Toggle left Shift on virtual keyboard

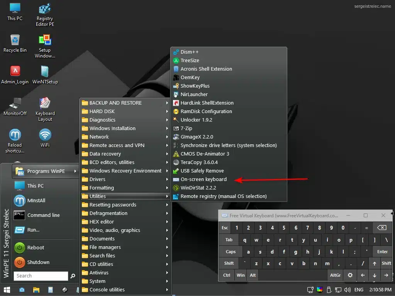click(x=229, y=263)
